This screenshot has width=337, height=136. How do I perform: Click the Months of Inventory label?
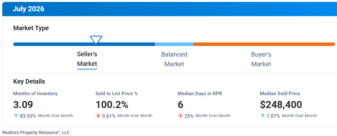35,94
